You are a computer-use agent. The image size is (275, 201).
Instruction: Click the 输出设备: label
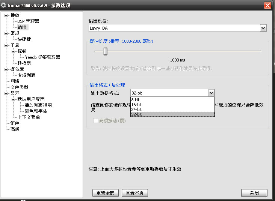coord(98,21)
